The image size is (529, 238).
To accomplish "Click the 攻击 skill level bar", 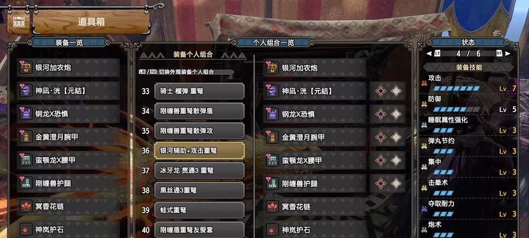I will pos(456,89).
